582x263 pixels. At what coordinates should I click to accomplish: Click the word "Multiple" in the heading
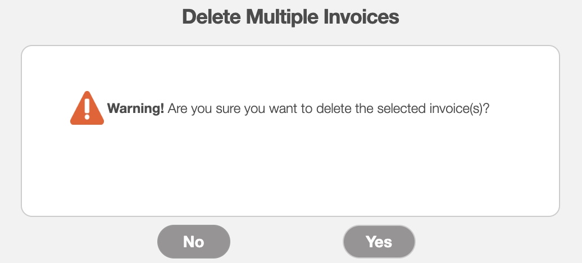286,17
